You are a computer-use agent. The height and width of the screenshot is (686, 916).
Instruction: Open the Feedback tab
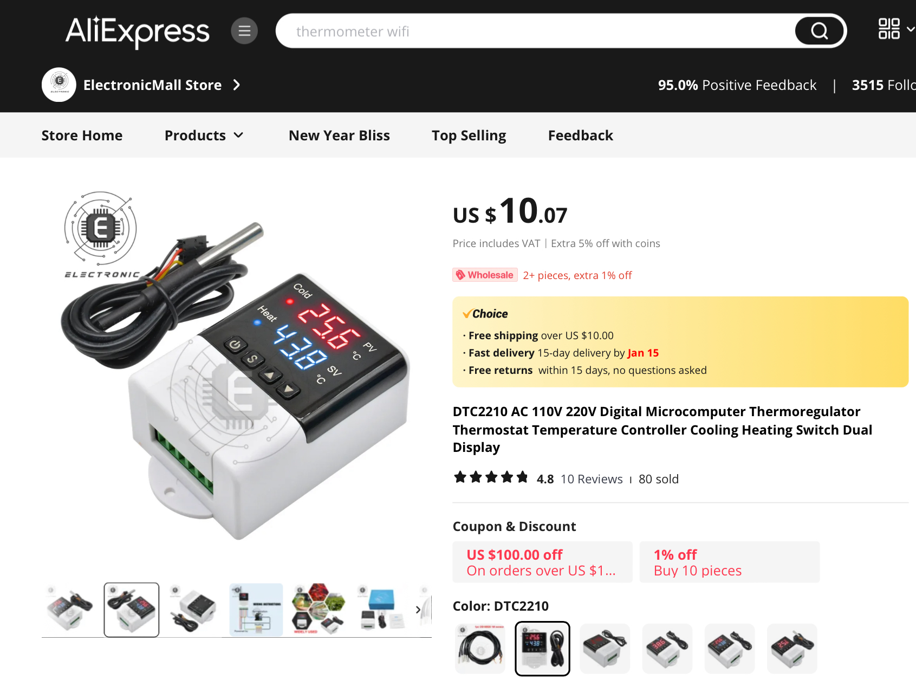(x=580, y=135)
